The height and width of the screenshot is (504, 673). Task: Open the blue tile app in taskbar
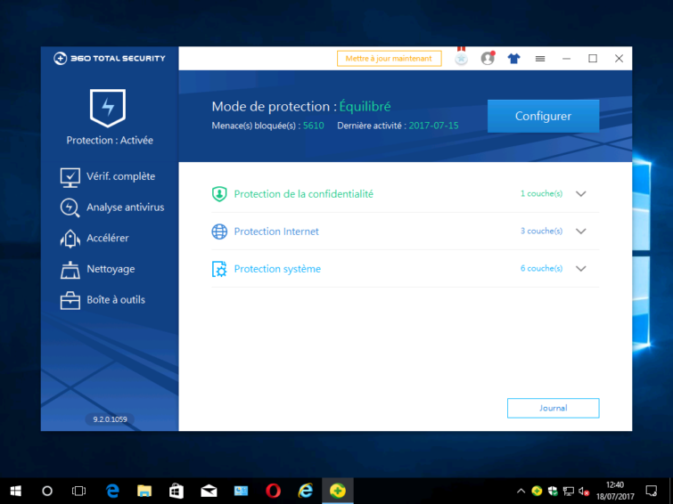[241, 491]
